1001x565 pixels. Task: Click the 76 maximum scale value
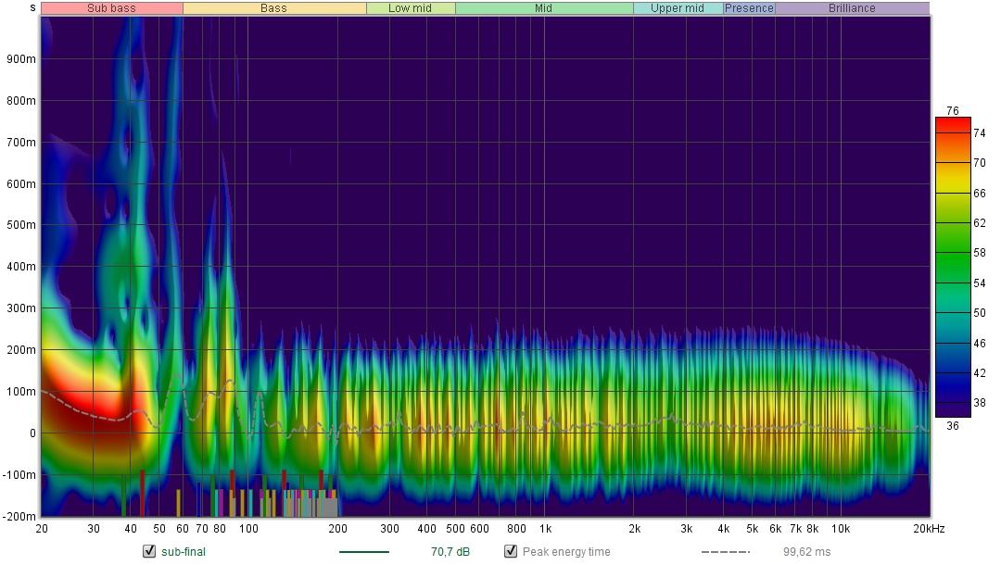pyautogui.click(x=952, y=111)
